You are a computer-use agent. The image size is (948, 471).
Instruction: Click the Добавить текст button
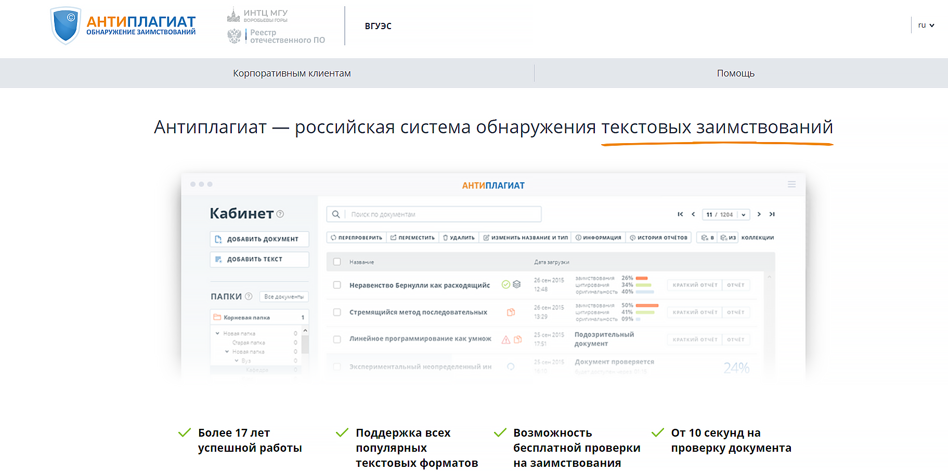coord(259,259)
